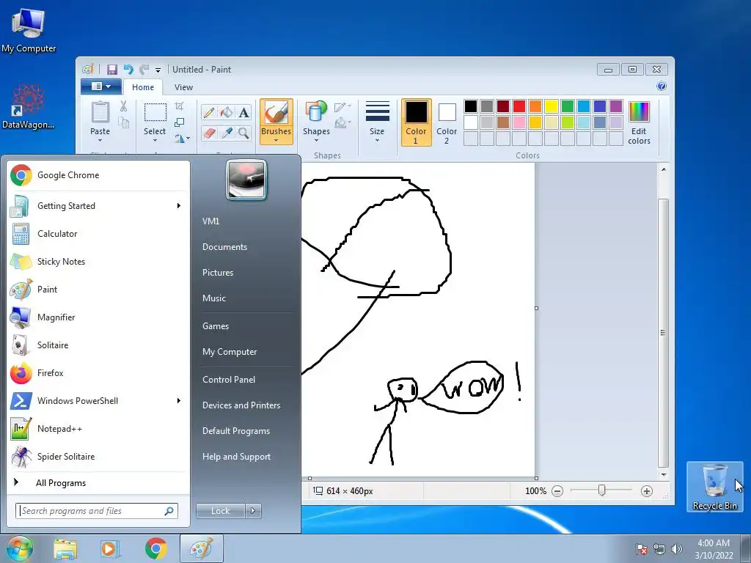Open Control Panel from Start menu
Image resolution: width=751 pixels, height=563 pixels.
pyautogui.click(x=229, y=380)
